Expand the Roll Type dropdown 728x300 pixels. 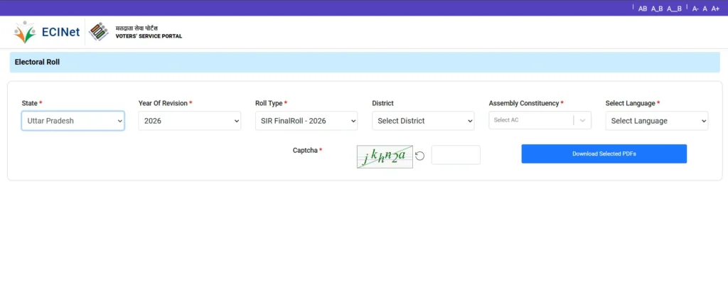[306, 121]
